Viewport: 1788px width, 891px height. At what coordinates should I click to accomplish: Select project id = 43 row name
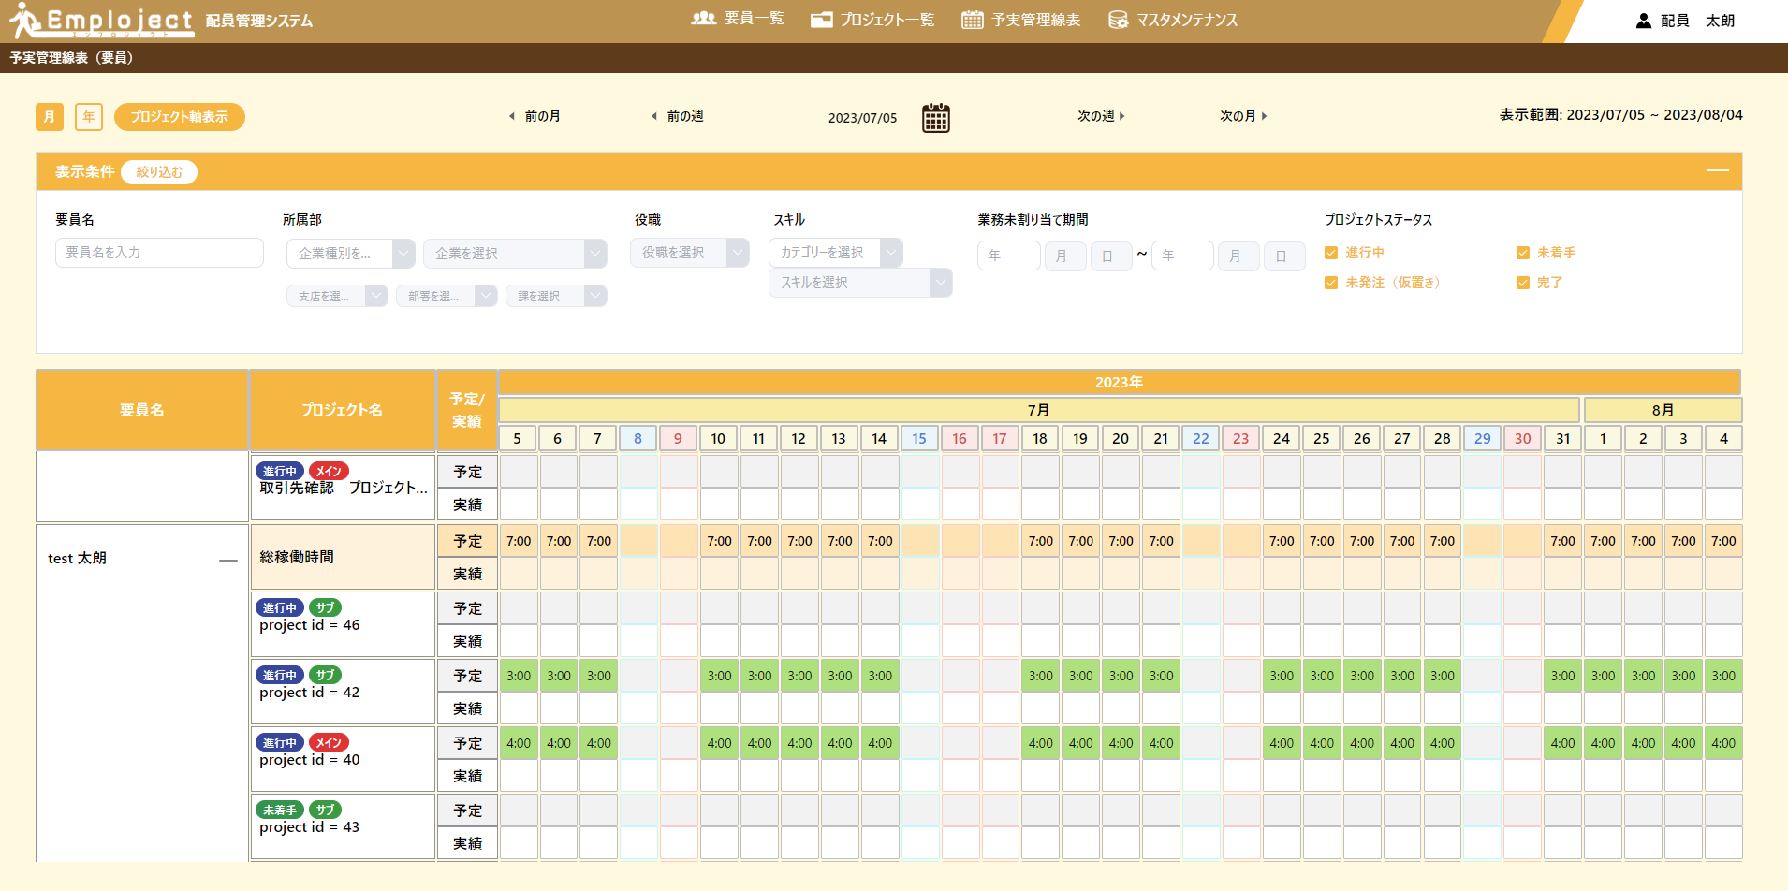(310, 827)
